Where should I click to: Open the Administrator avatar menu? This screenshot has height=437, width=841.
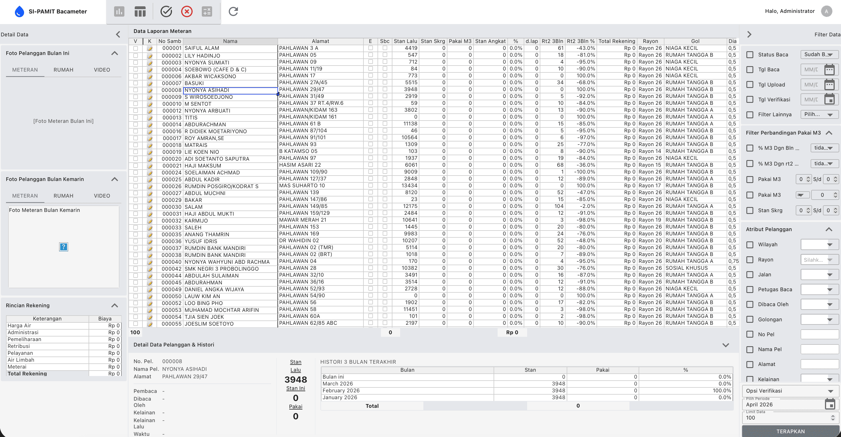[826, 11]
